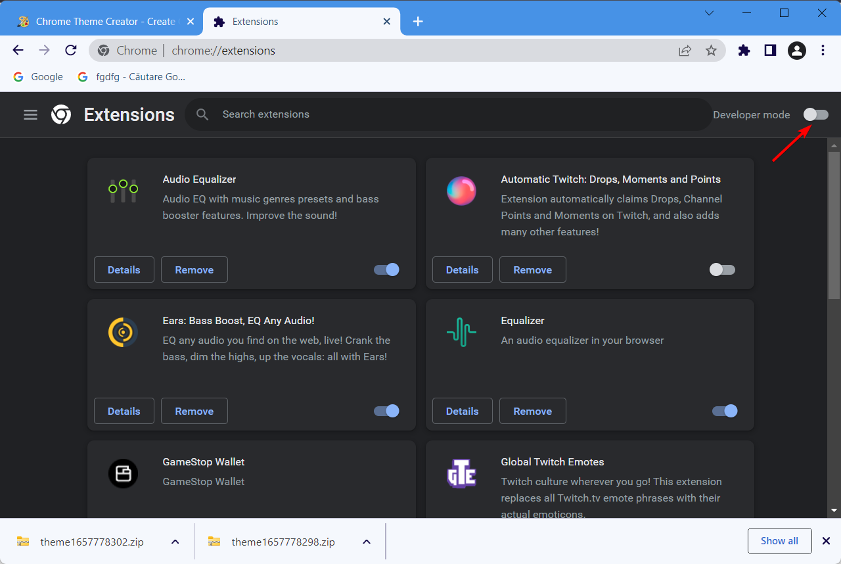Open the fgdfg bookmark in bookmarks bar

coord(131,77)
